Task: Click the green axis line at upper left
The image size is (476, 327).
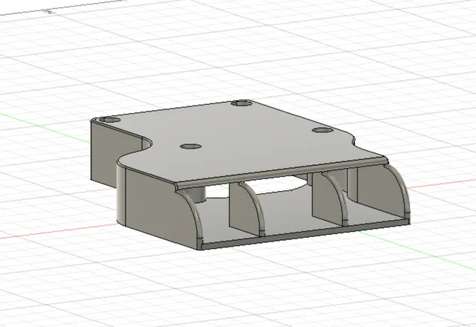Action: (45, 128)
